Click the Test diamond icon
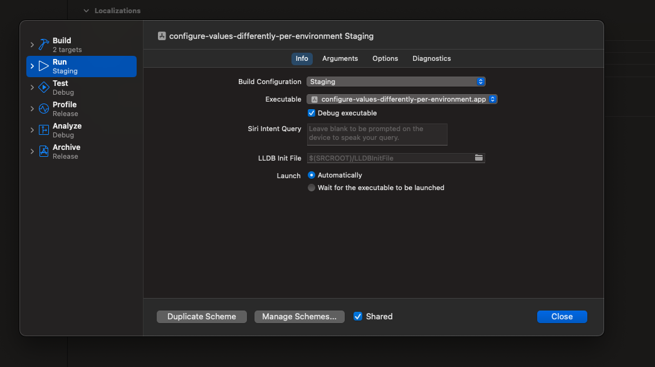 tap(43, 87)
